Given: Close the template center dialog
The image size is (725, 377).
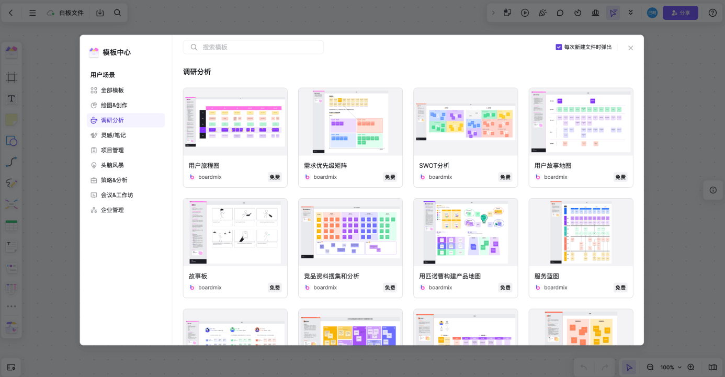Looking at the screenshot, I should click(x=630, y=48).
